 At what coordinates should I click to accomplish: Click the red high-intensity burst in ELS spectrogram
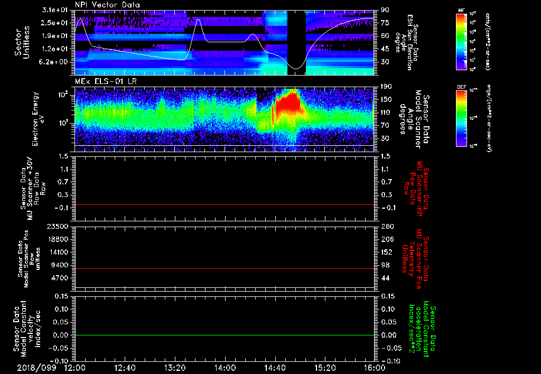(x=288, y=102)
